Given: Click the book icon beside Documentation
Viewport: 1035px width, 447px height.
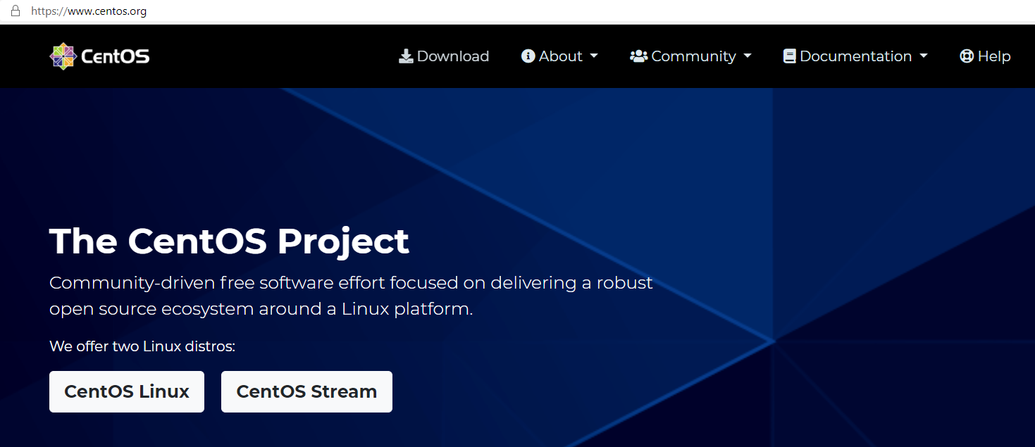Looking at the screenshot, I should coord(789,56).
